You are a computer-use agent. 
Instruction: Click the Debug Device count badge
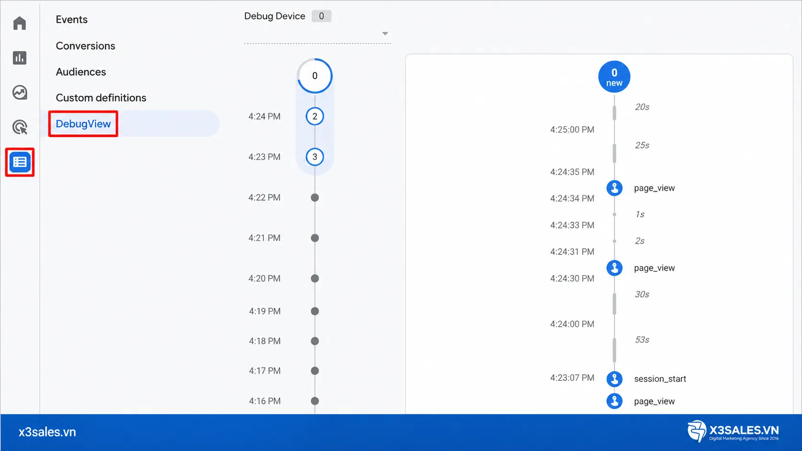click(x=321, y=16)
